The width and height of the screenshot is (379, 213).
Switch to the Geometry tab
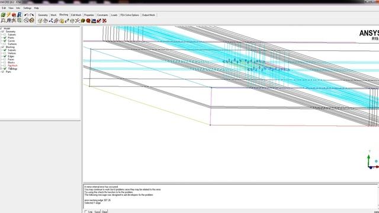(x=43, y=15)
